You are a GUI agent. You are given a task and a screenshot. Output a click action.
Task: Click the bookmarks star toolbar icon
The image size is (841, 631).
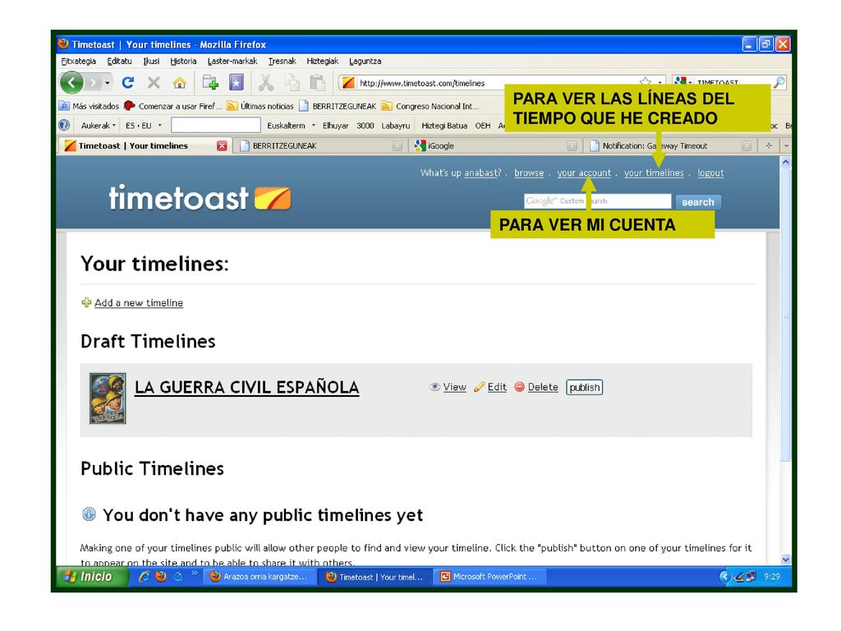point(236,83)
